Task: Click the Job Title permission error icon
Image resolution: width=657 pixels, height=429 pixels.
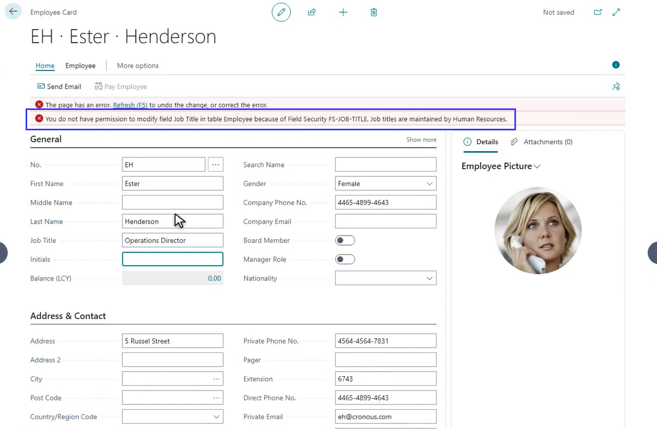Action: (39, 119)
